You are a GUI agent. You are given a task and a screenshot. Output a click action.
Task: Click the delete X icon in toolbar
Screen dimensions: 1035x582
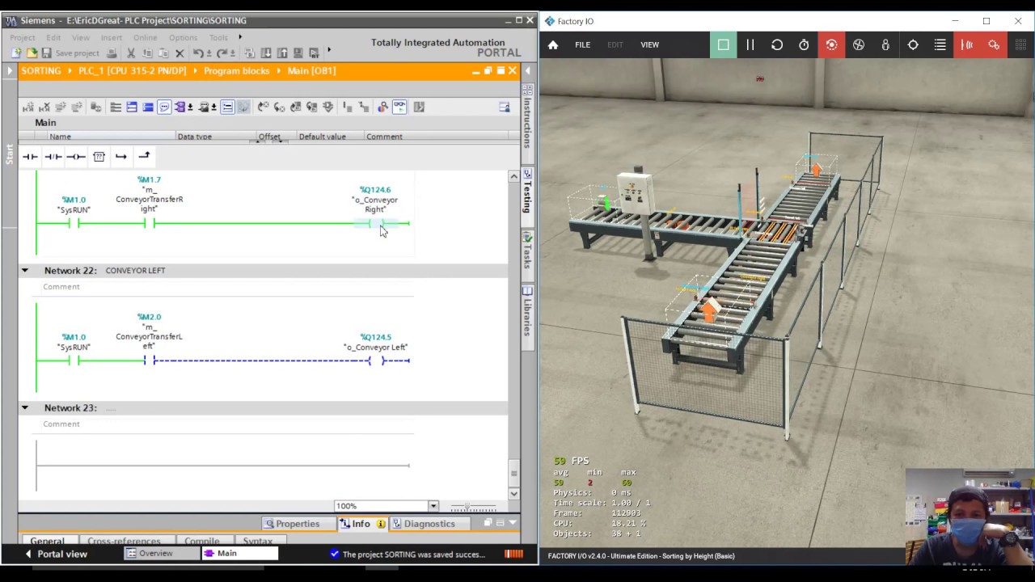(180, 53)
